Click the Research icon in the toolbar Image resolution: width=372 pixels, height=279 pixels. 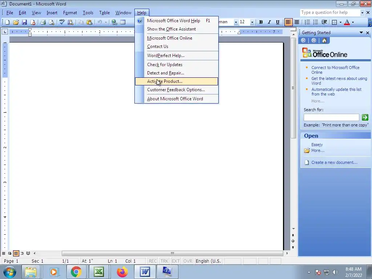tap(70, 22)
